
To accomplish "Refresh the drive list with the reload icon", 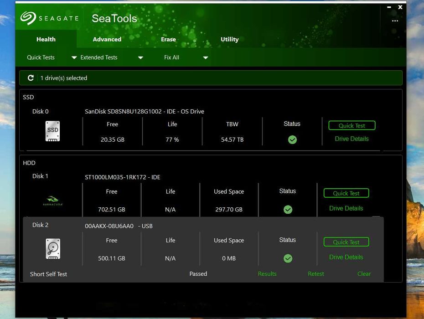I will (31, 78).
